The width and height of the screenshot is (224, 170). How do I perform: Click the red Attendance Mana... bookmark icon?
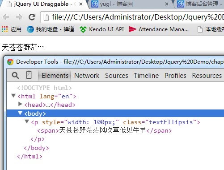click(x=132, y=29)
